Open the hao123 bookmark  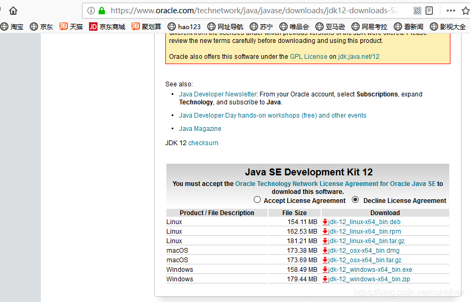point(184,26)
